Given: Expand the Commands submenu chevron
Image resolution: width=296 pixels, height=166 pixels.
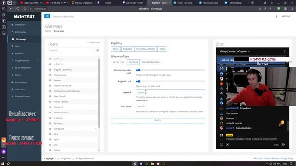Looking at the screenshot, I should (x=38, y=32).
